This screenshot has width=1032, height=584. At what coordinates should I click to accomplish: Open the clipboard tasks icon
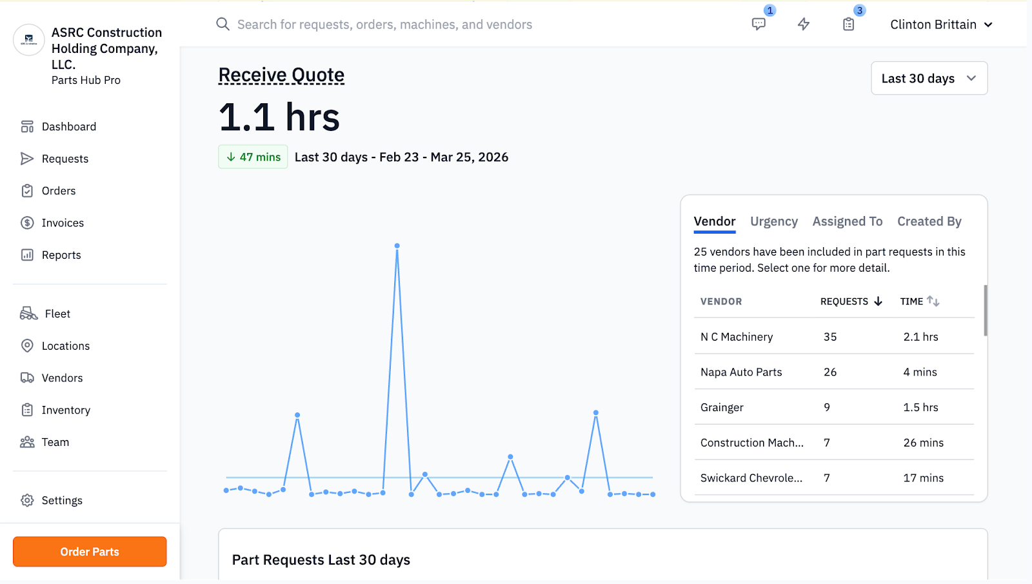849,25
